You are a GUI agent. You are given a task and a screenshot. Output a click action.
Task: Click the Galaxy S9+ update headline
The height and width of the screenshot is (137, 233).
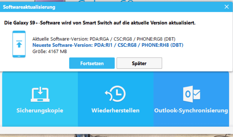[x=100, y=23]
